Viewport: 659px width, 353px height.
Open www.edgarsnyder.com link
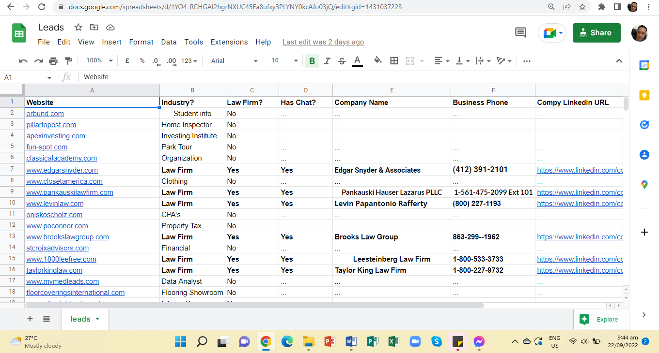[x=62, y=170]
